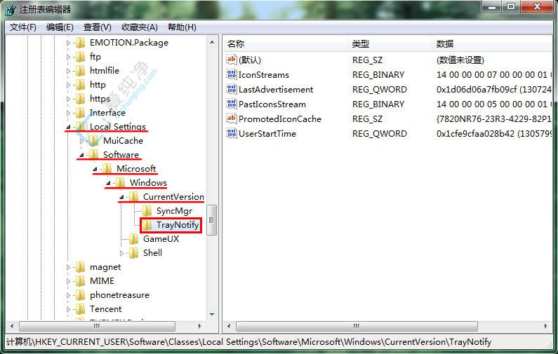558x354 pixels.
Task: Collapse the Microsoft key
Action: tap(95, 169)
